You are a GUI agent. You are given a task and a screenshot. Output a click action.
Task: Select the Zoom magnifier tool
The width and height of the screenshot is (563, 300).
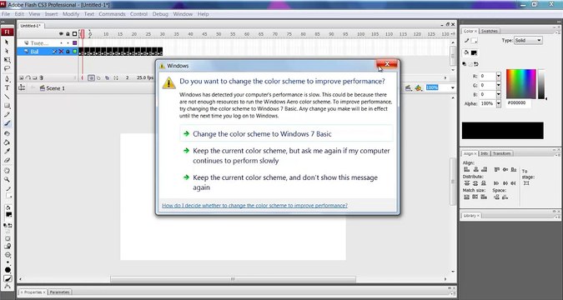point(8,179)
